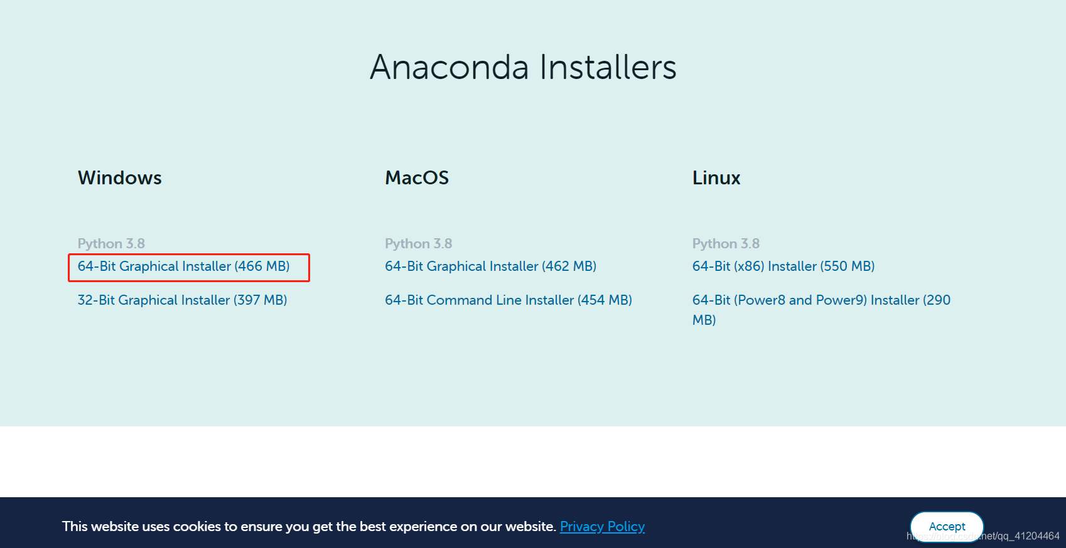Open the Privacy Policy link
Image resolution: width=1066 pixels, height=548 pixels.
602,527
